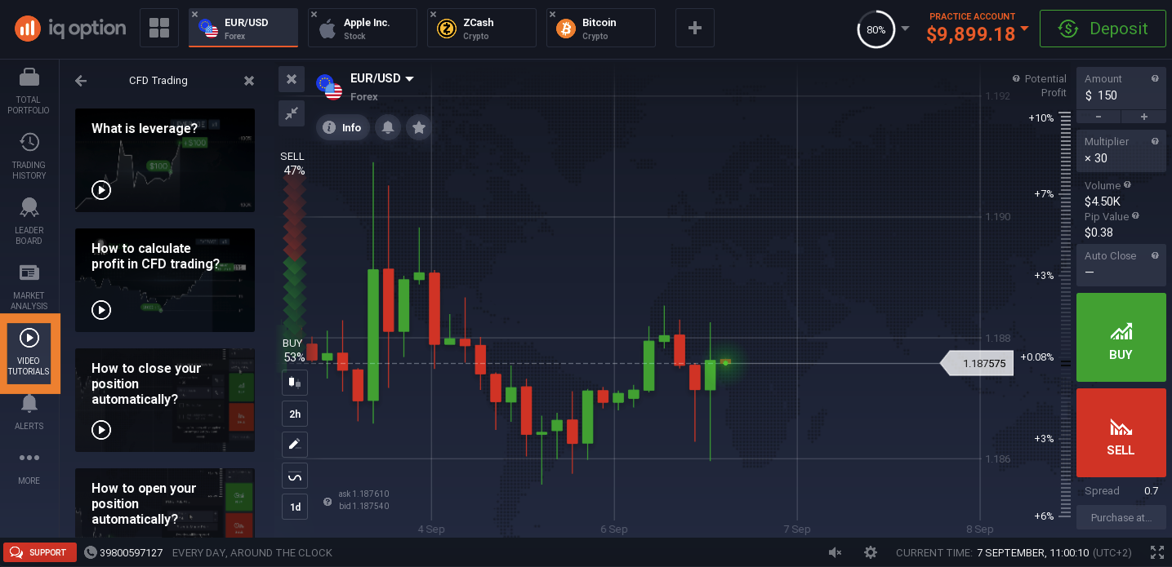Close the Apple Inc. tab
The image size is (1172, 567).
314,15
